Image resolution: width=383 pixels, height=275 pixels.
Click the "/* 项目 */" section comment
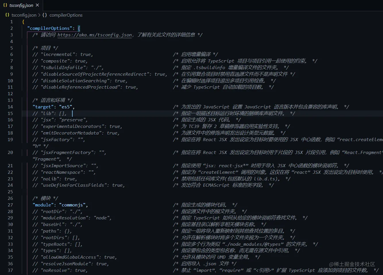(x=45, y=48)
